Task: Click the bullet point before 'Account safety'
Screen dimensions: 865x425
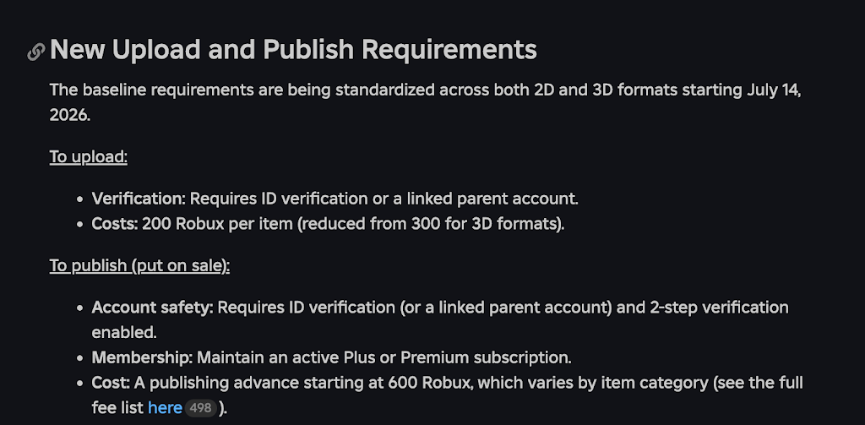Action: (x=80, y=308)
